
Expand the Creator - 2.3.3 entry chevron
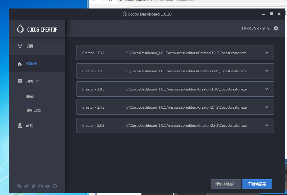pos(267,125)
